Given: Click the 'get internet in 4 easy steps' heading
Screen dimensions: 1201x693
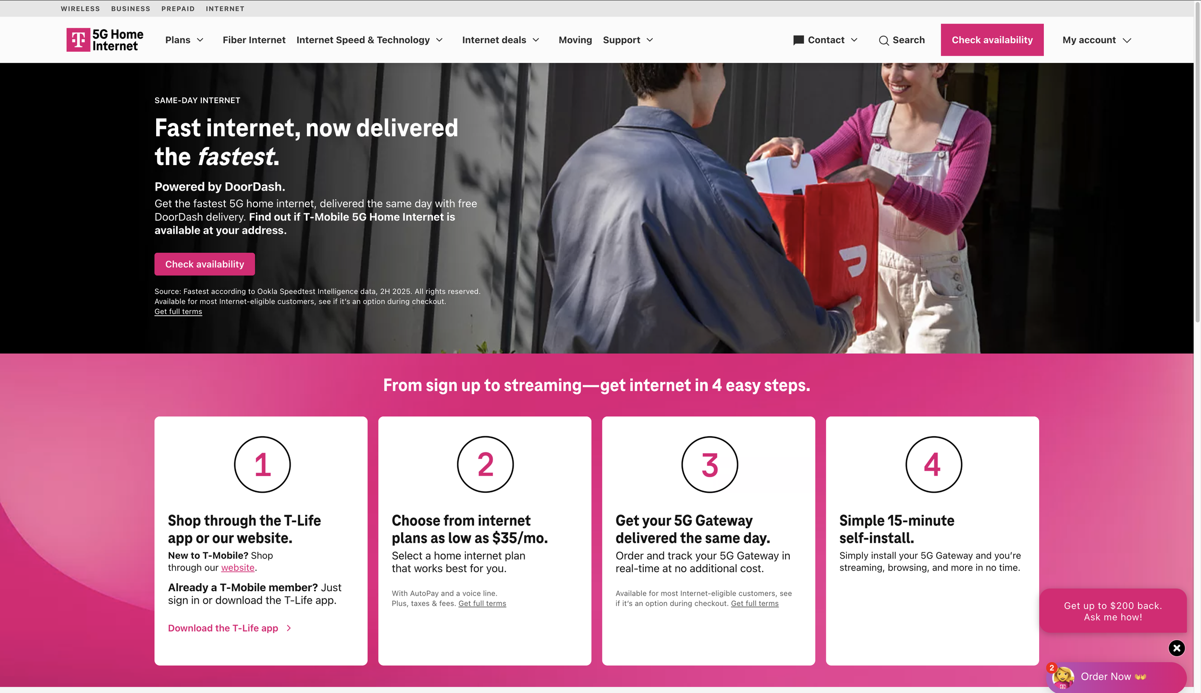Looking at the screenshot, I should [597, 385].
